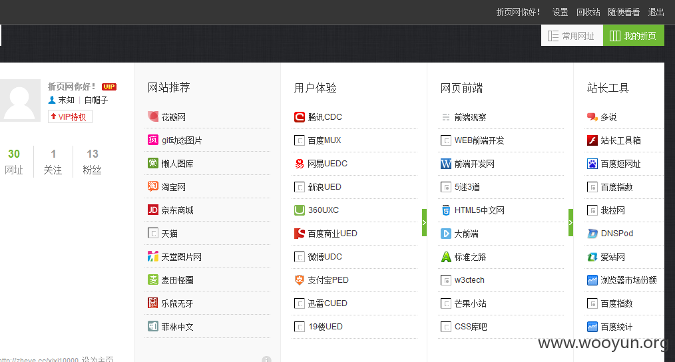Click the 京东商城 JD icon
This screenshot has height=362, width=675.
153,210
